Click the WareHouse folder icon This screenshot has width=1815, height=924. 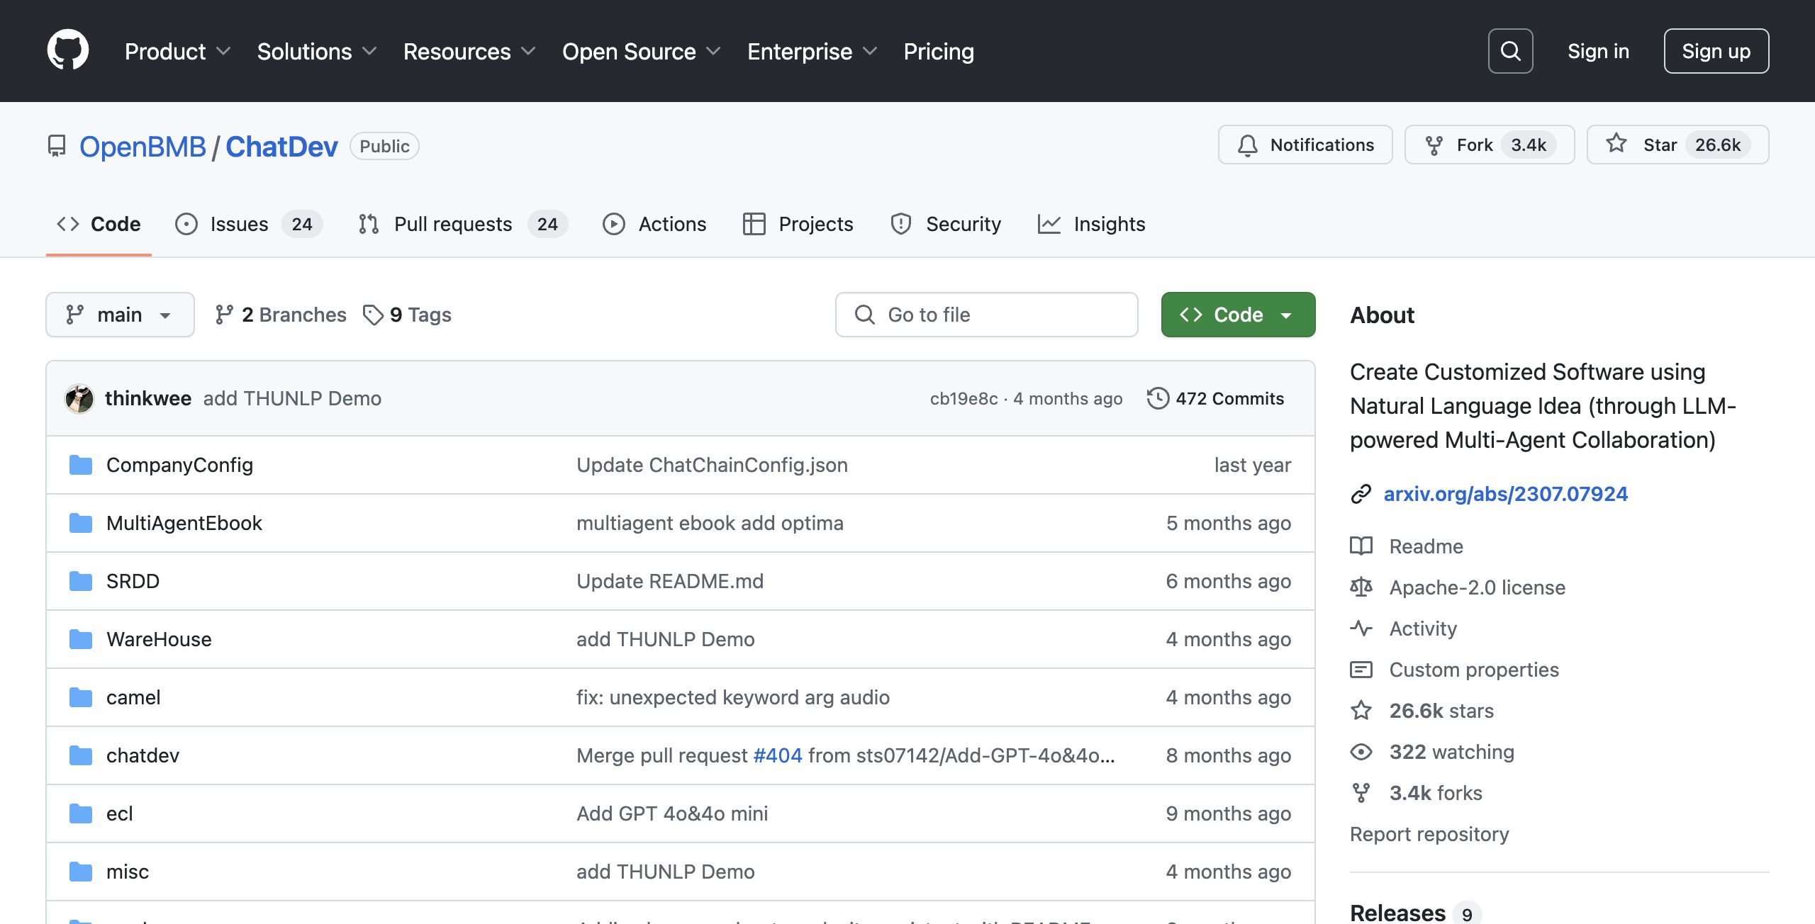tap(81, 639)
